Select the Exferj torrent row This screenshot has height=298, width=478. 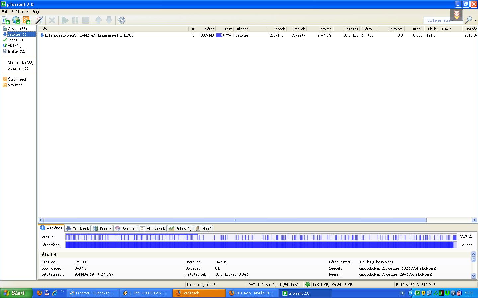click(x=89, y=35)
